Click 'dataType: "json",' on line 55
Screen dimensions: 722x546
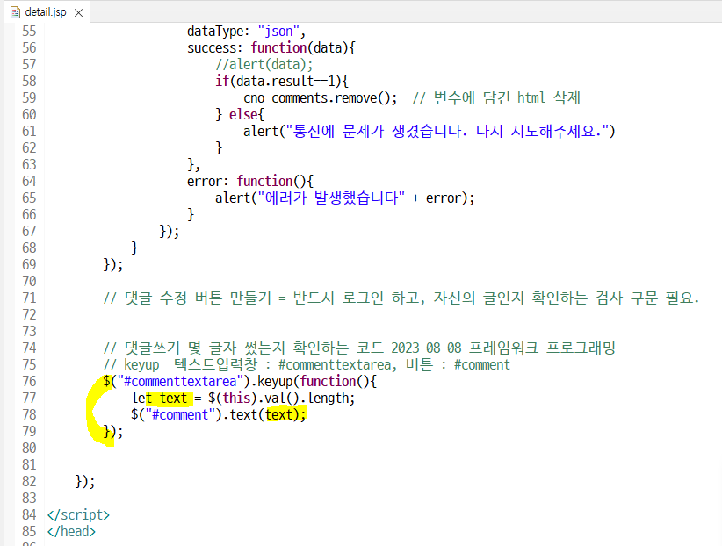tap(246, 32)
